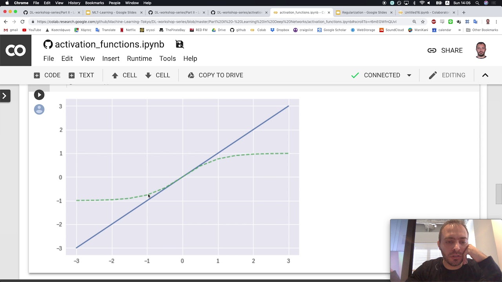The image size is (502, 282).
Task: Click the Wi-Fi icon in menu bar
Action: [x=422, y=3]
